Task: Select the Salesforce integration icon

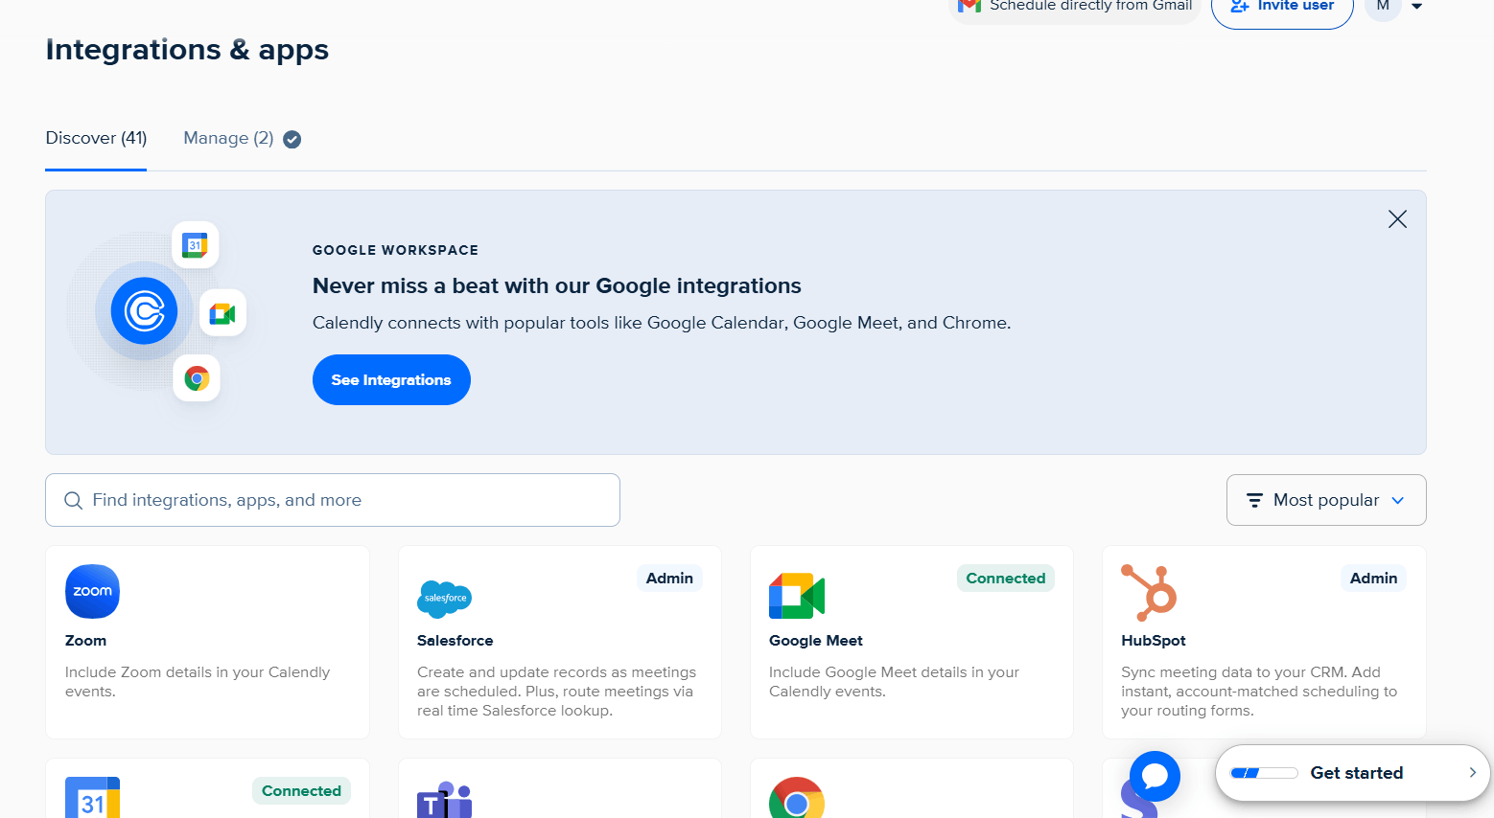Action: 444,599
